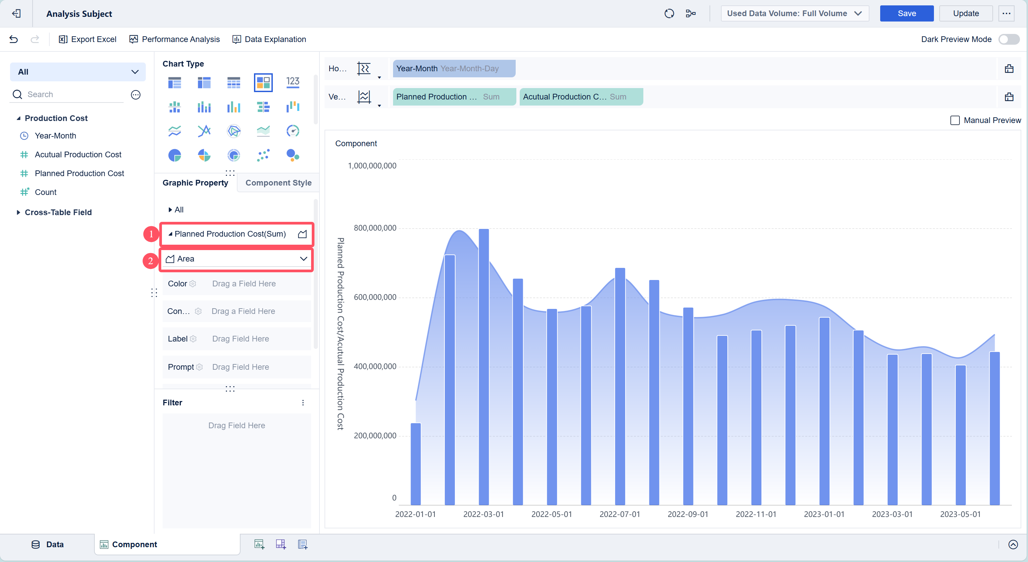Toggle Dark Preview Mode switch
1028x562 pixels.
click(x=1009, y=39)
